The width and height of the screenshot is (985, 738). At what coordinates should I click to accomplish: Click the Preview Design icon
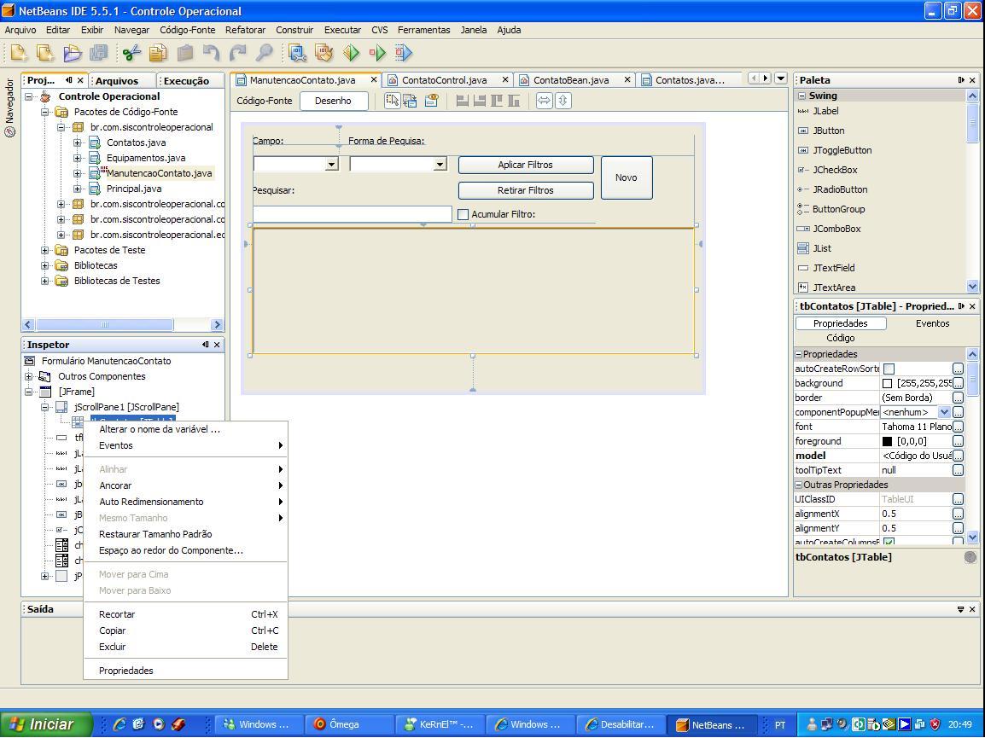point(432,101)
